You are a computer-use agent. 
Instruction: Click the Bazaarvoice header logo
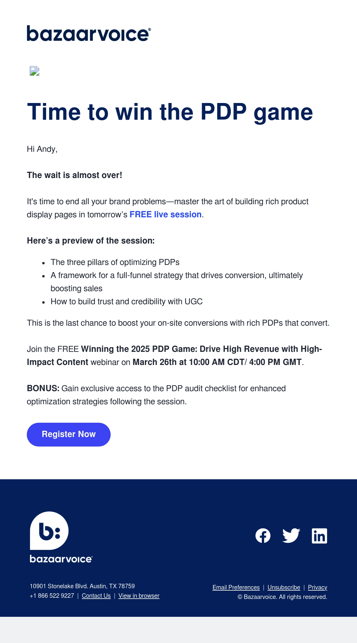(89, 33)
